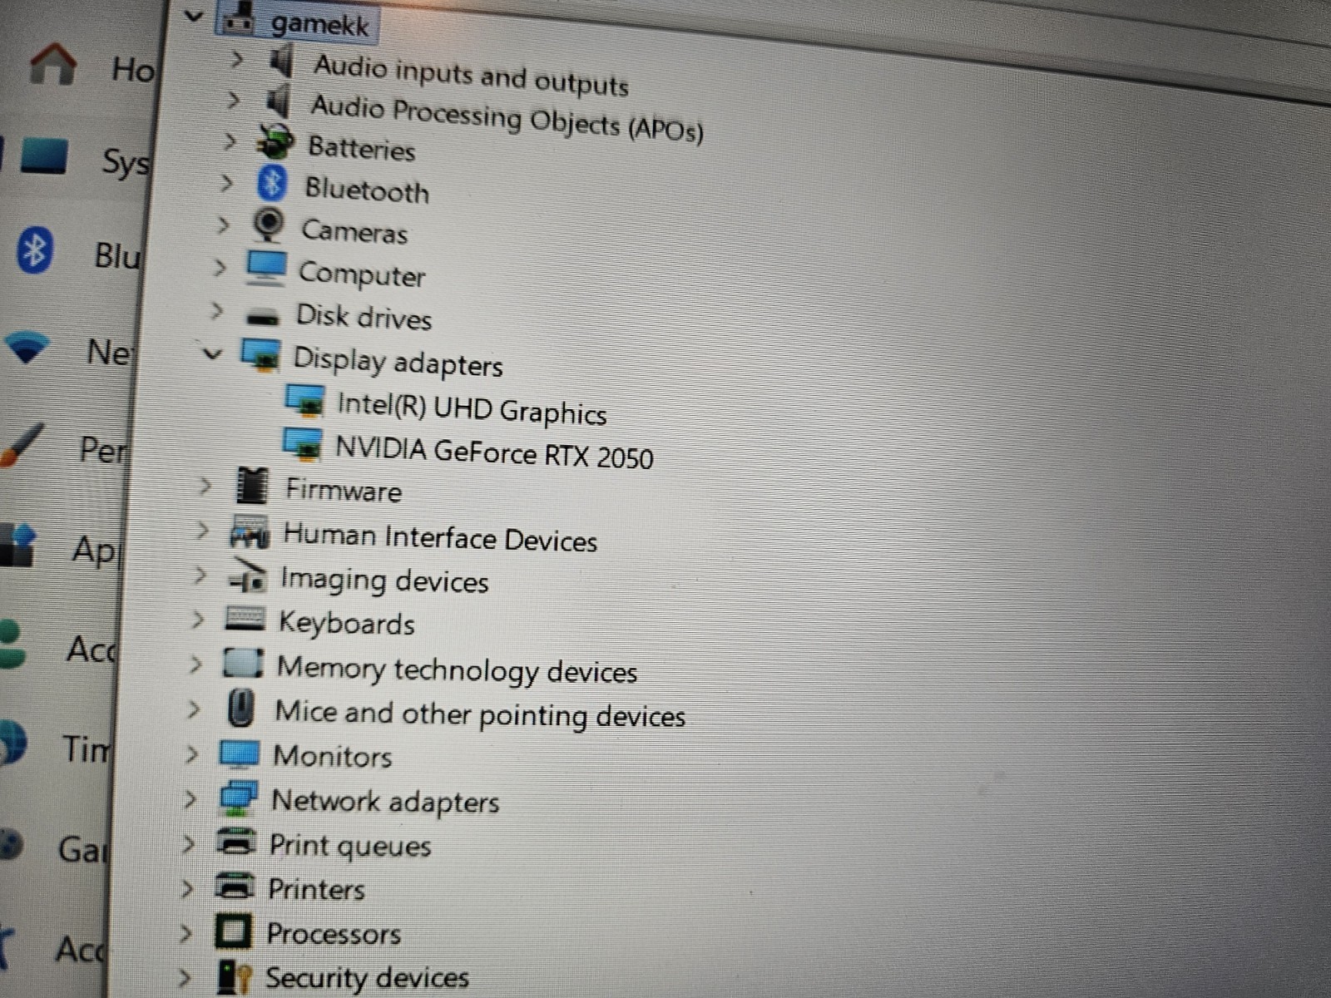Expand the Keyboards category chevron

click(x=198, y=619)
